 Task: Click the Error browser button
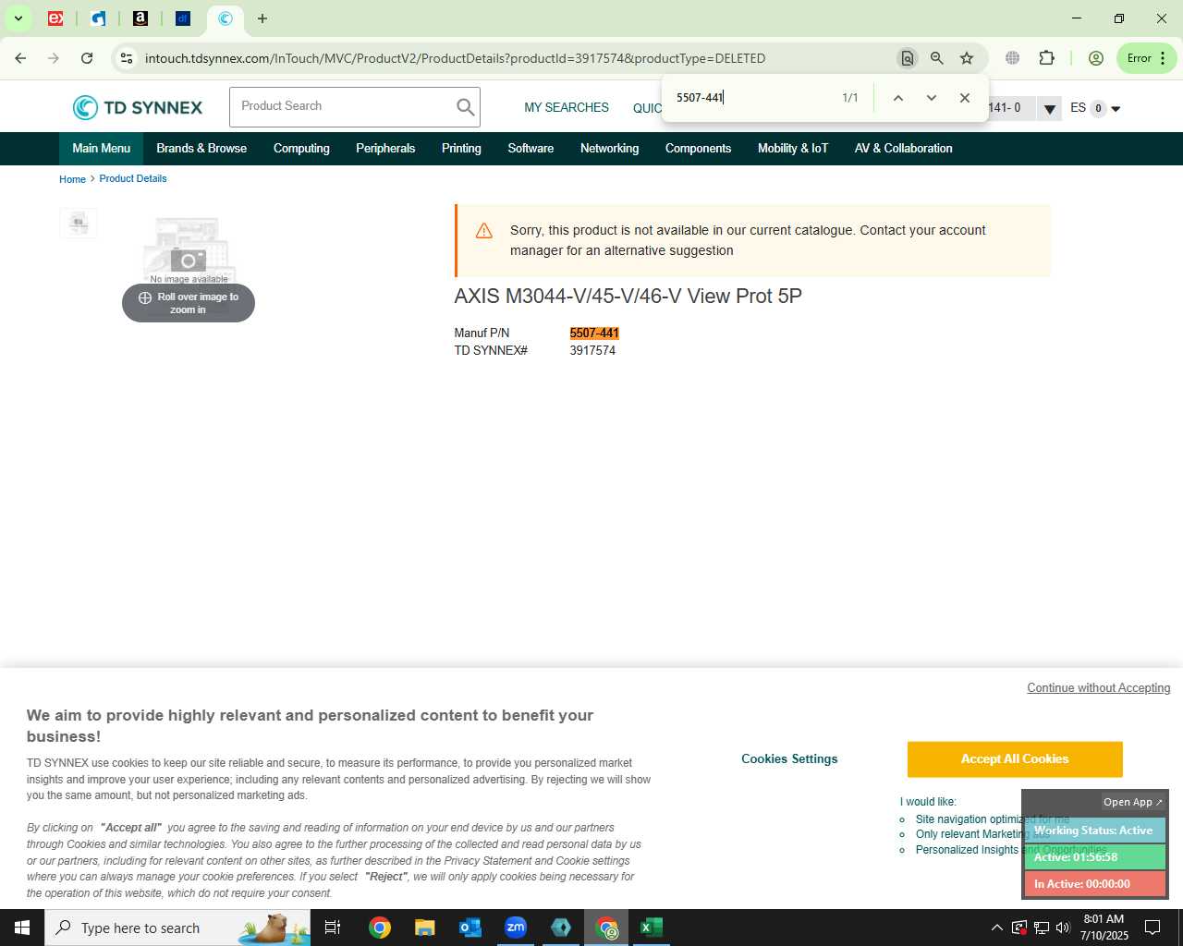[x=1147, y=58]
